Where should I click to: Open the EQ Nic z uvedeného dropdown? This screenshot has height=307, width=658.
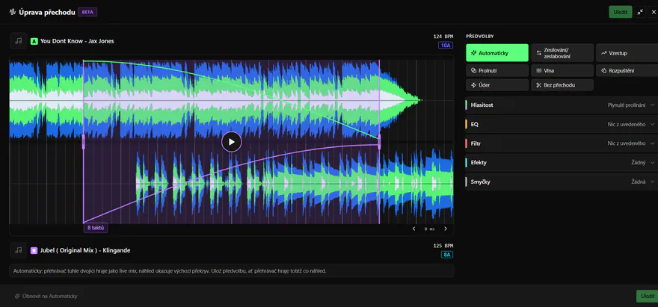[631, 124]
